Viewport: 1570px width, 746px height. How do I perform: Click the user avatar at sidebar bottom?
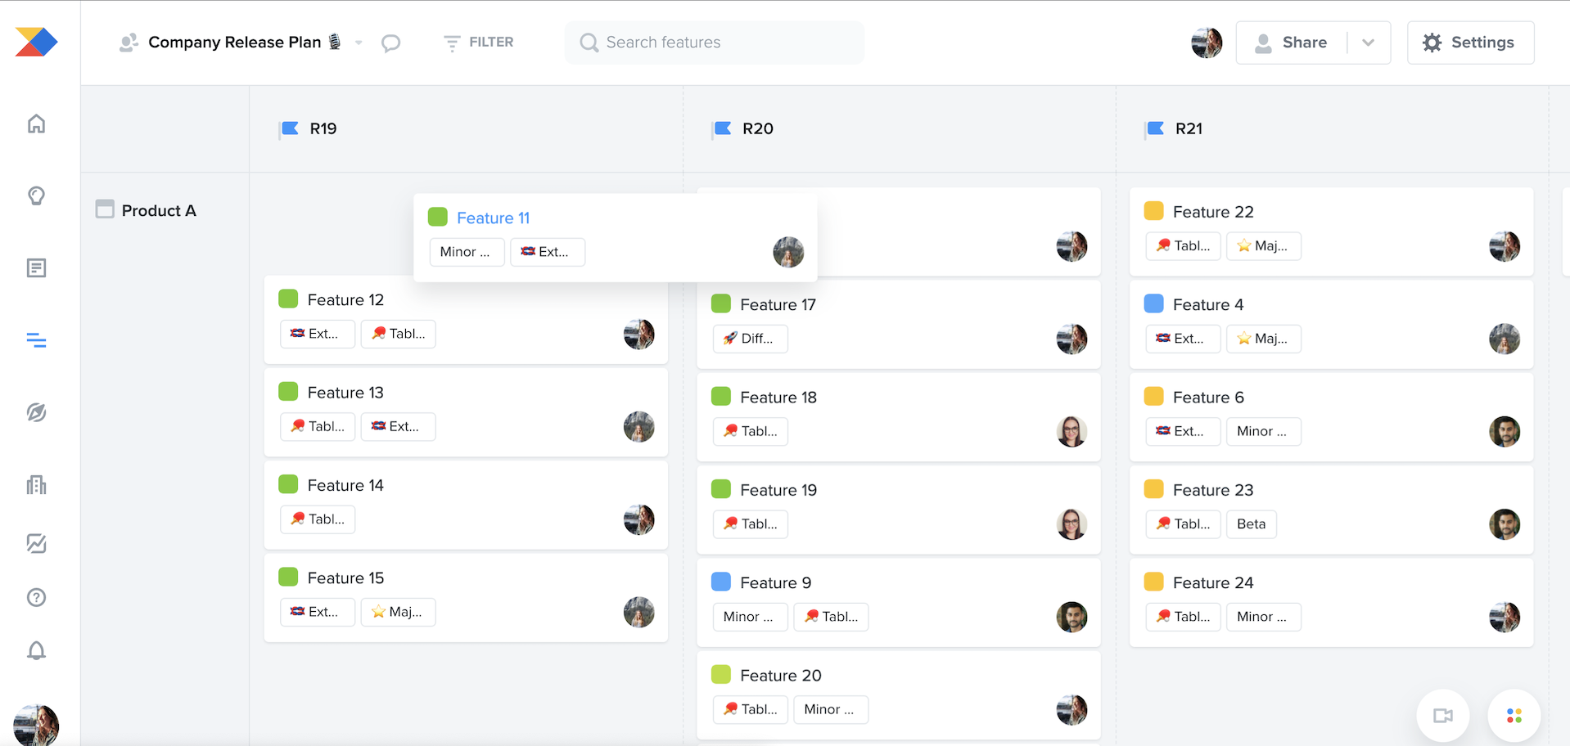[36, 726]
